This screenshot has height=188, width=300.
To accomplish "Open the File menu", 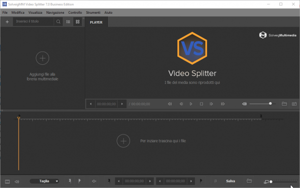I will (5, 13).
